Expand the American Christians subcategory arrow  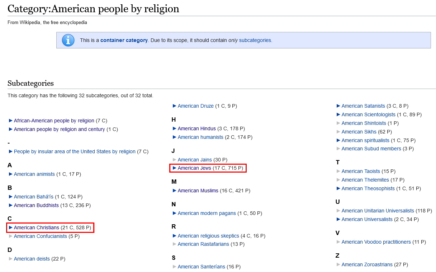(x=11, y=228)
